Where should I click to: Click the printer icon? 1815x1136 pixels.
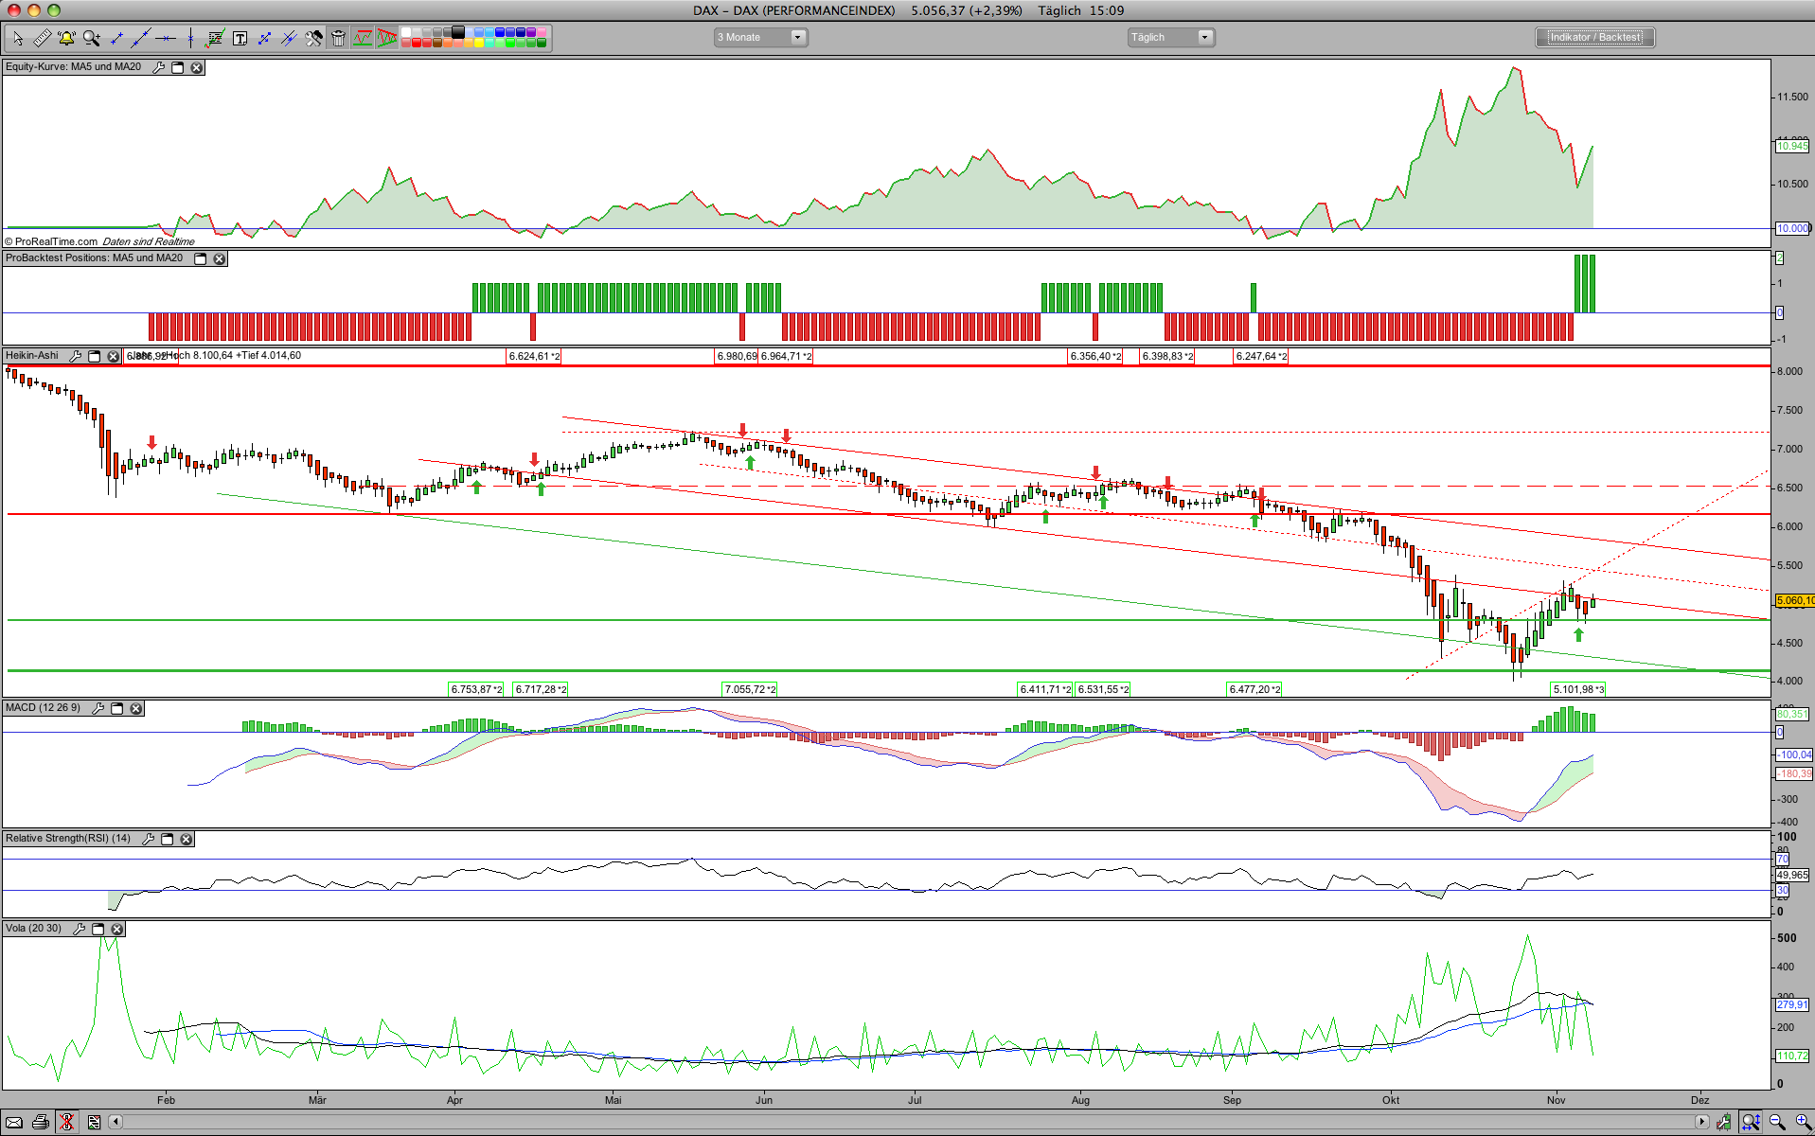point(41,1122)
